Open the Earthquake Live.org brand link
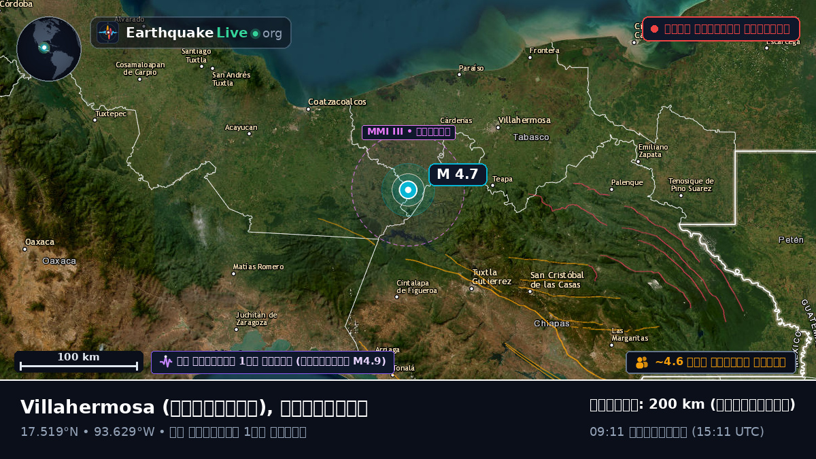The height and width of the screenshot is (459, 816). 191,33
